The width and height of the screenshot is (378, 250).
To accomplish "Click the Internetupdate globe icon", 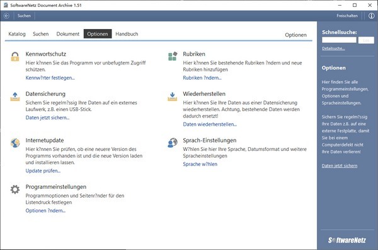I will tap(15, 143).
